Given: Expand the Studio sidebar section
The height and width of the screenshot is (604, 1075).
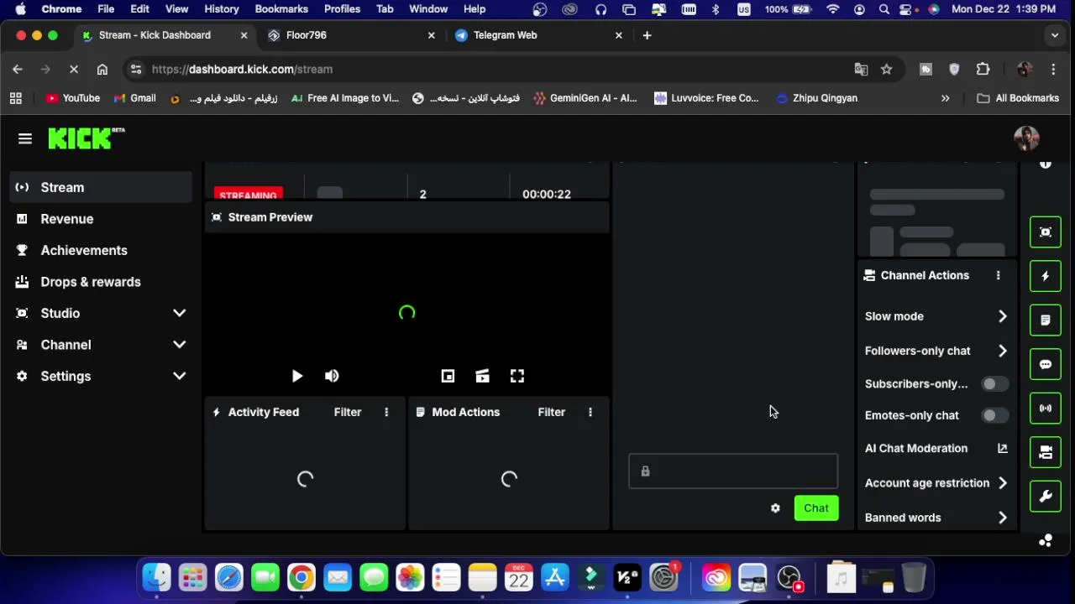Looking at the screenshot, I should 102,314.
